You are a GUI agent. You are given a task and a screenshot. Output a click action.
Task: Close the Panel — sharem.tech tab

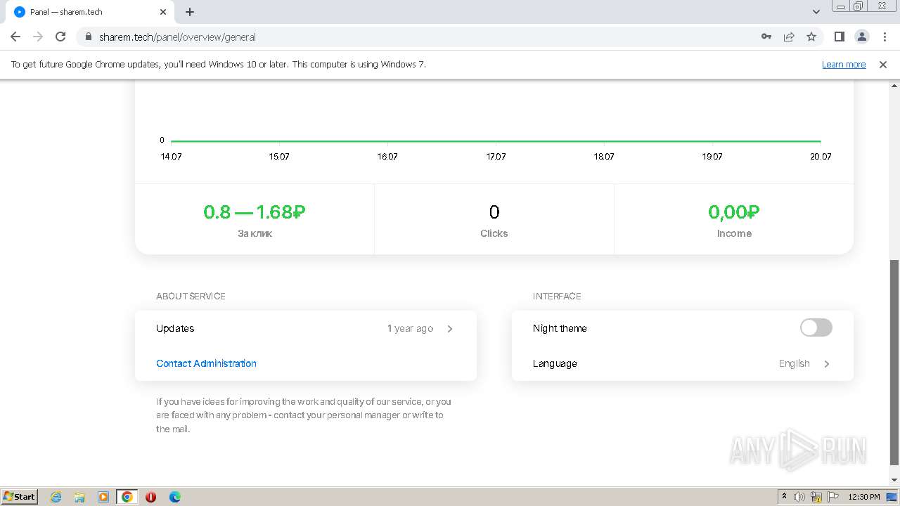163,12
